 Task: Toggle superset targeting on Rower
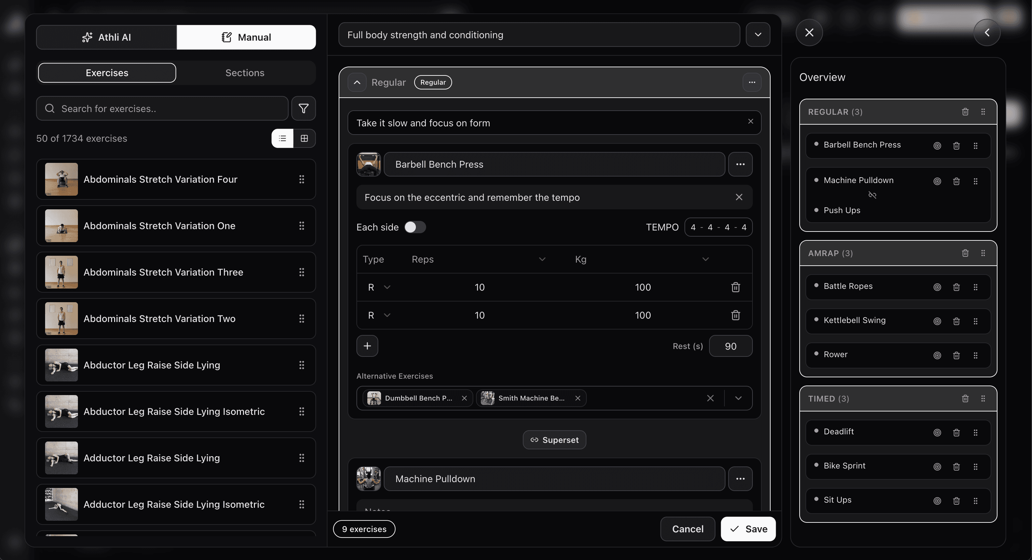point(937,355)
